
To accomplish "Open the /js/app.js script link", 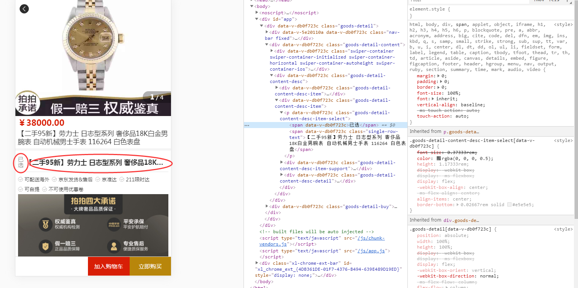I will tap(372, 251).
